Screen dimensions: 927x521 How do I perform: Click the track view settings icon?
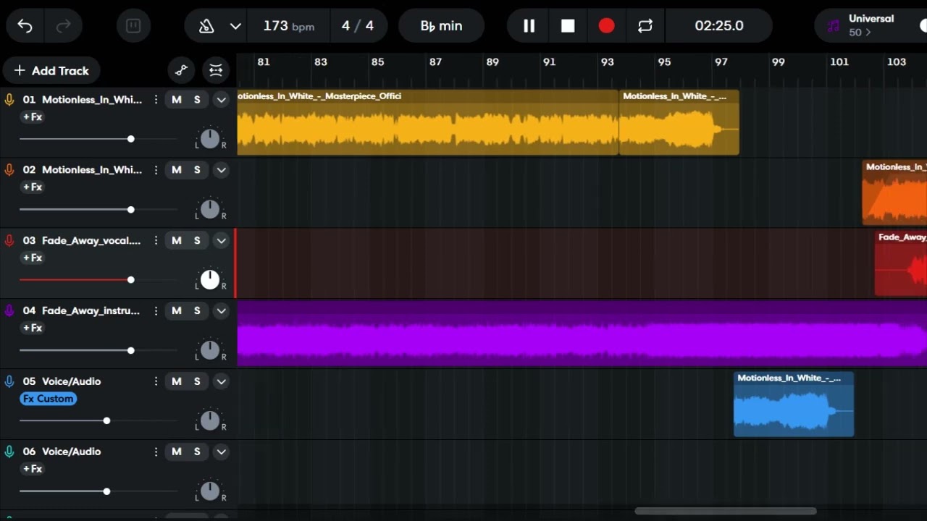click(216, 70)
